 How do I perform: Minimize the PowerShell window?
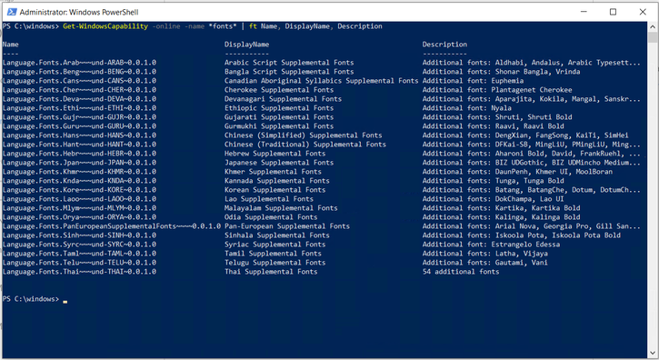(x=584, y=12)
